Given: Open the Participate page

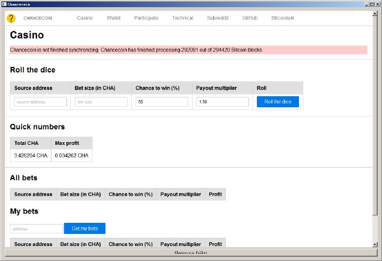Looking at the screenshot, I should pos(146,18).
